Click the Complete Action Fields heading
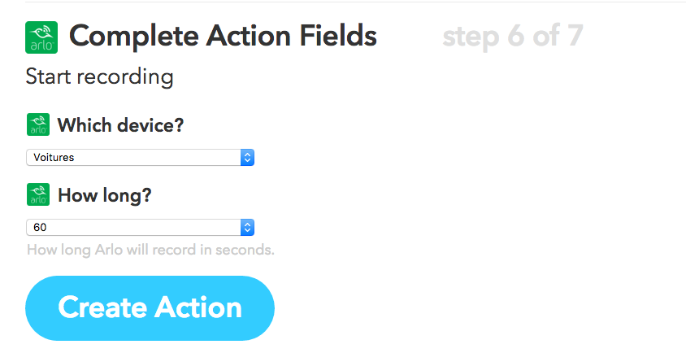 [x=223, y=36]
